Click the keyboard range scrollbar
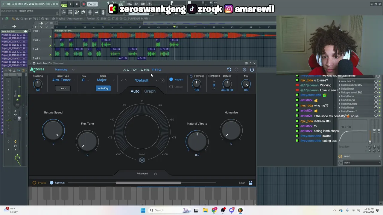The image size is (383, 215). click(x=148, y=183)
